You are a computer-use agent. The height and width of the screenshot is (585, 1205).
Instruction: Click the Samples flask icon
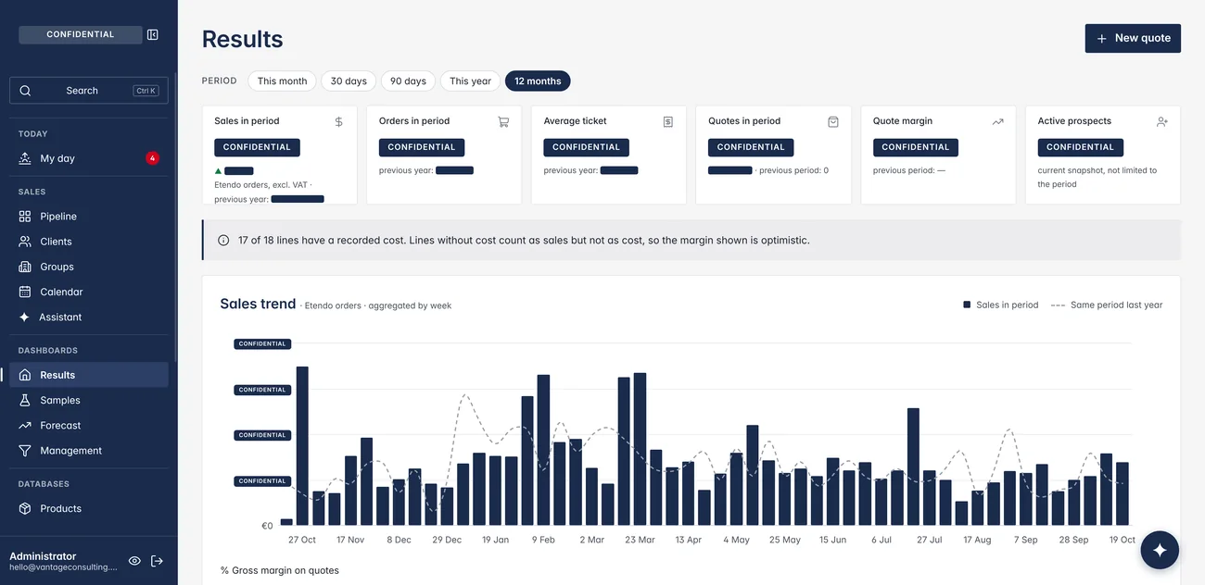(25, 400)
